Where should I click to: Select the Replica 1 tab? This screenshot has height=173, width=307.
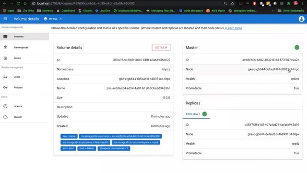[x=196, y=114]
